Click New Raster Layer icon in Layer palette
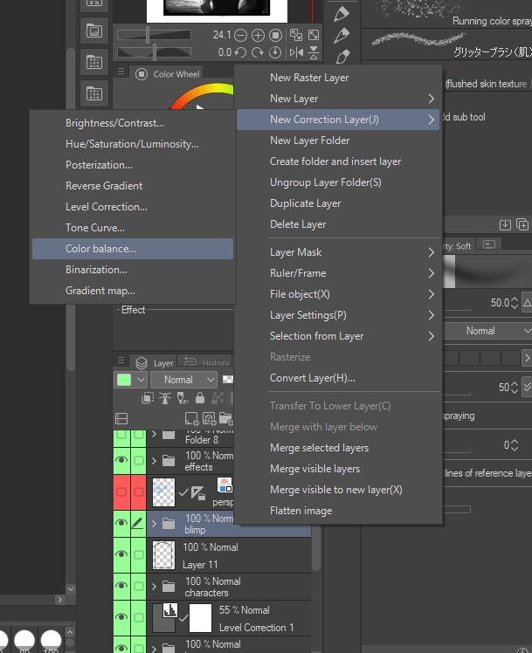The height and width of the screenshot is (653, 532). point(191,418)
